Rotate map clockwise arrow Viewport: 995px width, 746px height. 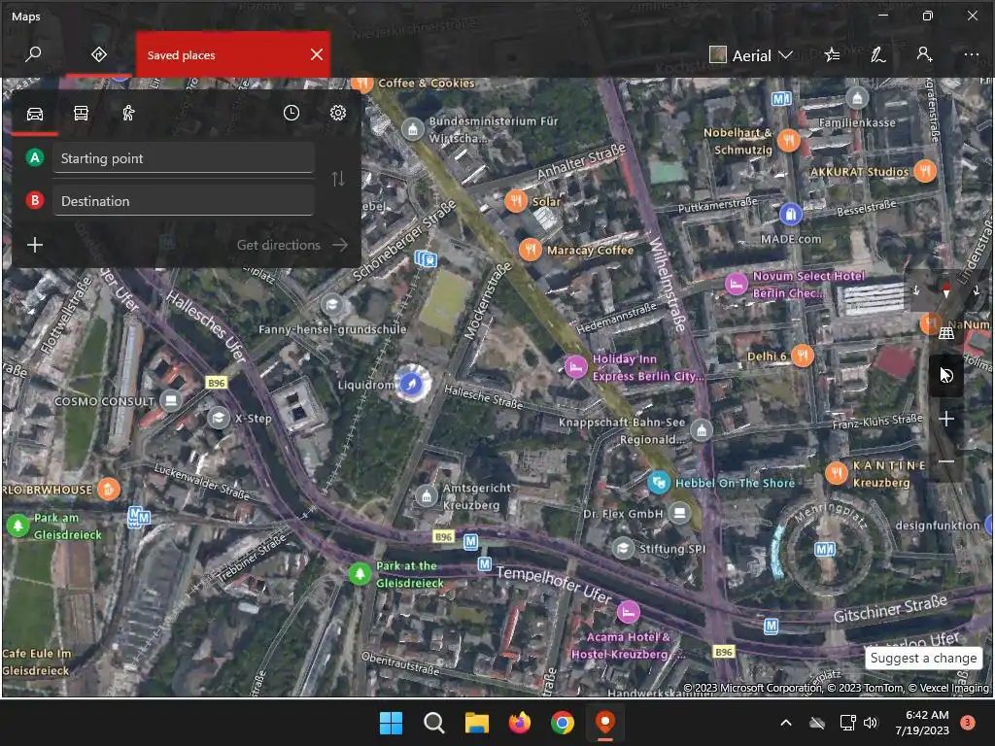[976, 290]
